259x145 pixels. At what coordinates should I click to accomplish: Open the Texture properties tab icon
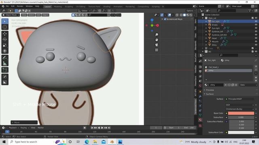click(200, 126)
